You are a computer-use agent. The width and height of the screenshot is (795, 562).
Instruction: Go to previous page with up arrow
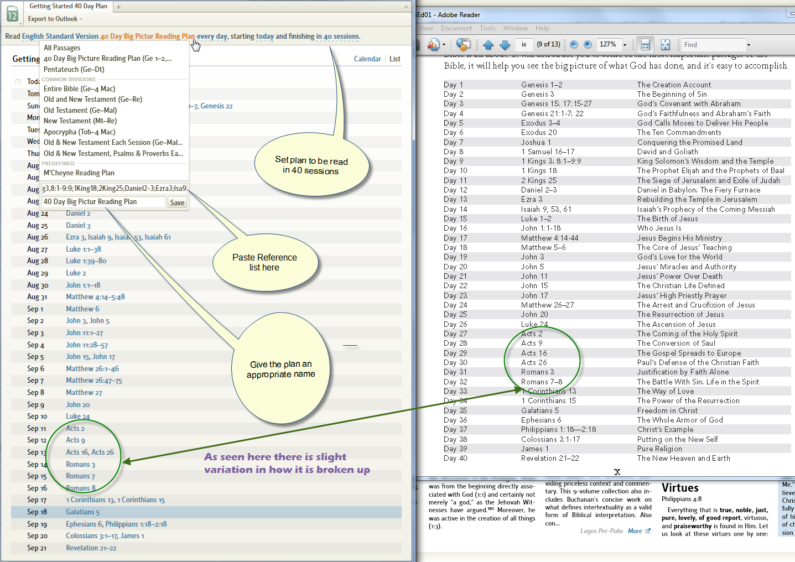tap(488, 45)
